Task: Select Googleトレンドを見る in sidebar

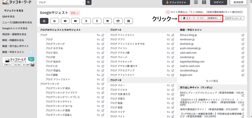Action: tap(15, 28)
